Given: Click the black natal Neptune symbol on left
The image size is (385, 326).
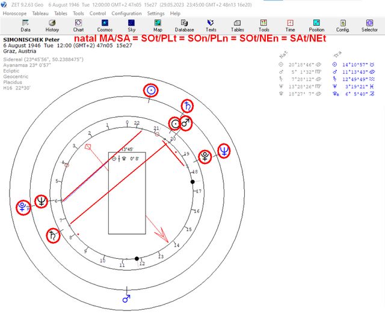Looking at the screenshot, I should (x=42, y=202).
